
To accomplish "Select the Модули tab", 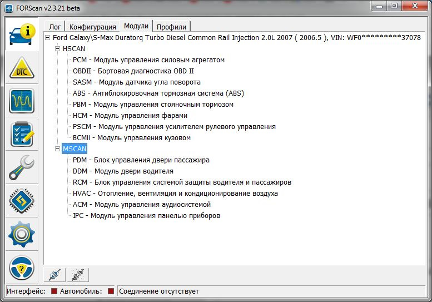I will click(136, 26).
